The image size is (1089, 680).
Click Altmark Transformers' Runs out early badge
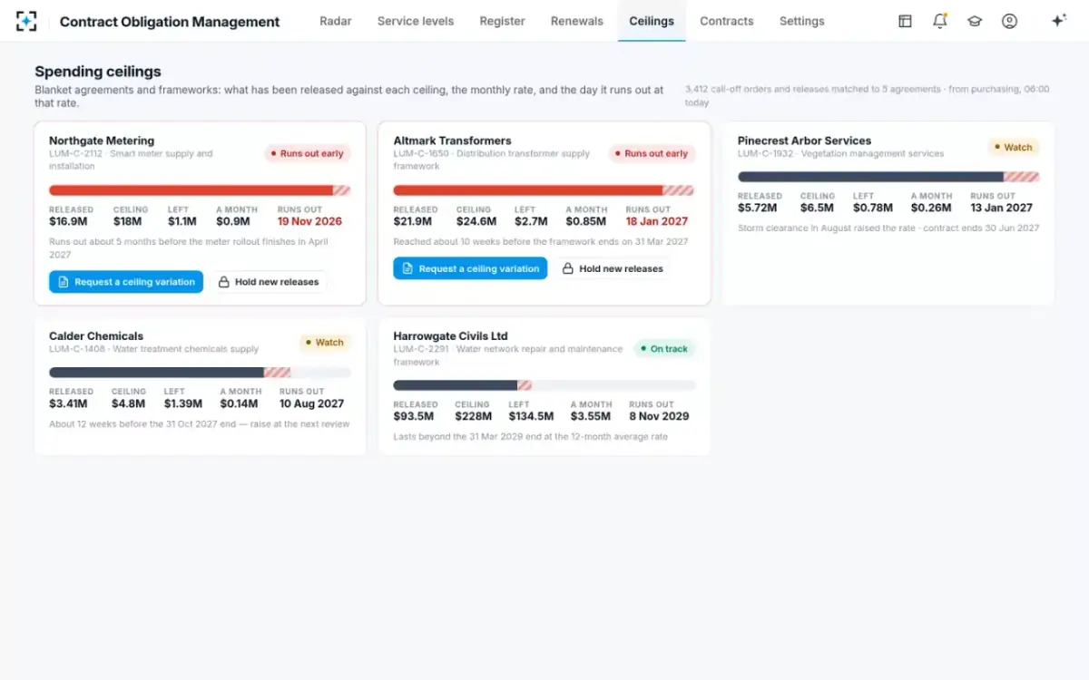pyautogui.click(x=652, y=154)
